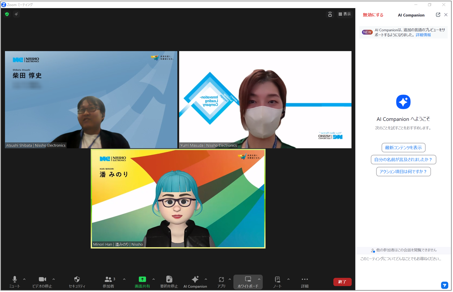
Task: Click 無効にする to disable AI Companion
Action: pyautogui.click(x=373, y=15)
